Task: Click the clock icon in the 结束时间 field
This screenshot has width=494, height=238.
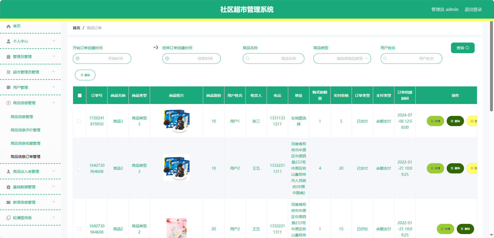Action: coord(167,59)
